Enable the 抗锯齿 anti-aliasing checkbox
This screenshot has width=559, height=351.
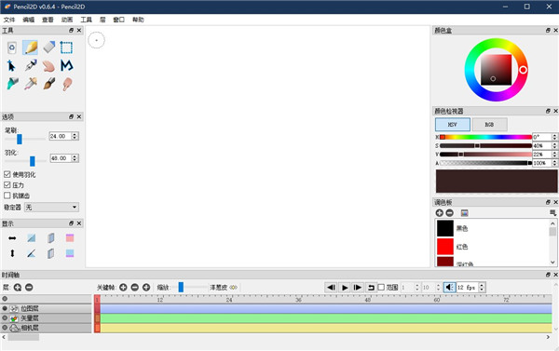coord(7,196)
